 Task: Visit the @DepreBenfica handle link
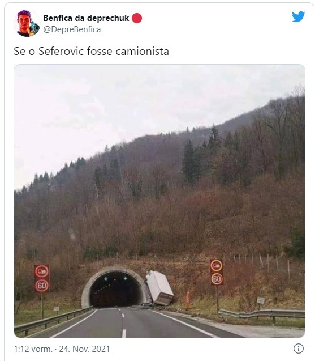[72, 29]
